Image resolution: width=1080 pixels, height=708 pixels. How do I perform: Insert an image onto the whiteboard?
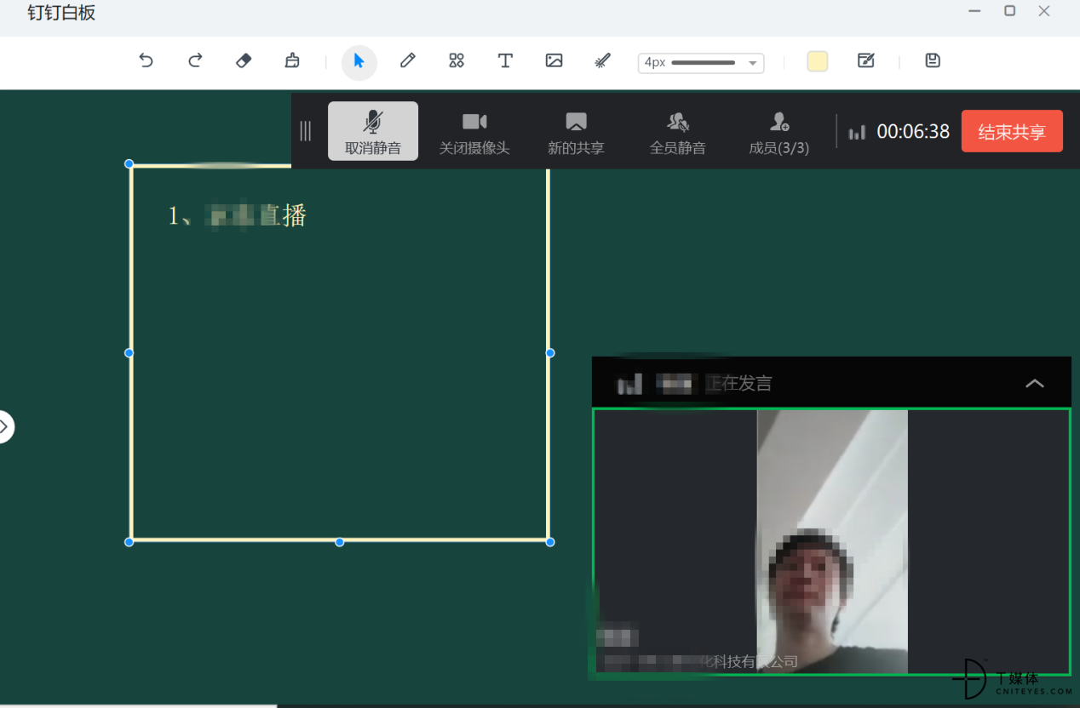554,60
